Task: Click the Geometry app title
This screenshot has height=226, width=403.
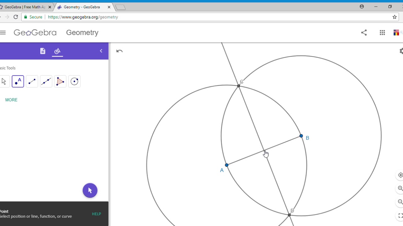Action: click(x=82, y=32)
